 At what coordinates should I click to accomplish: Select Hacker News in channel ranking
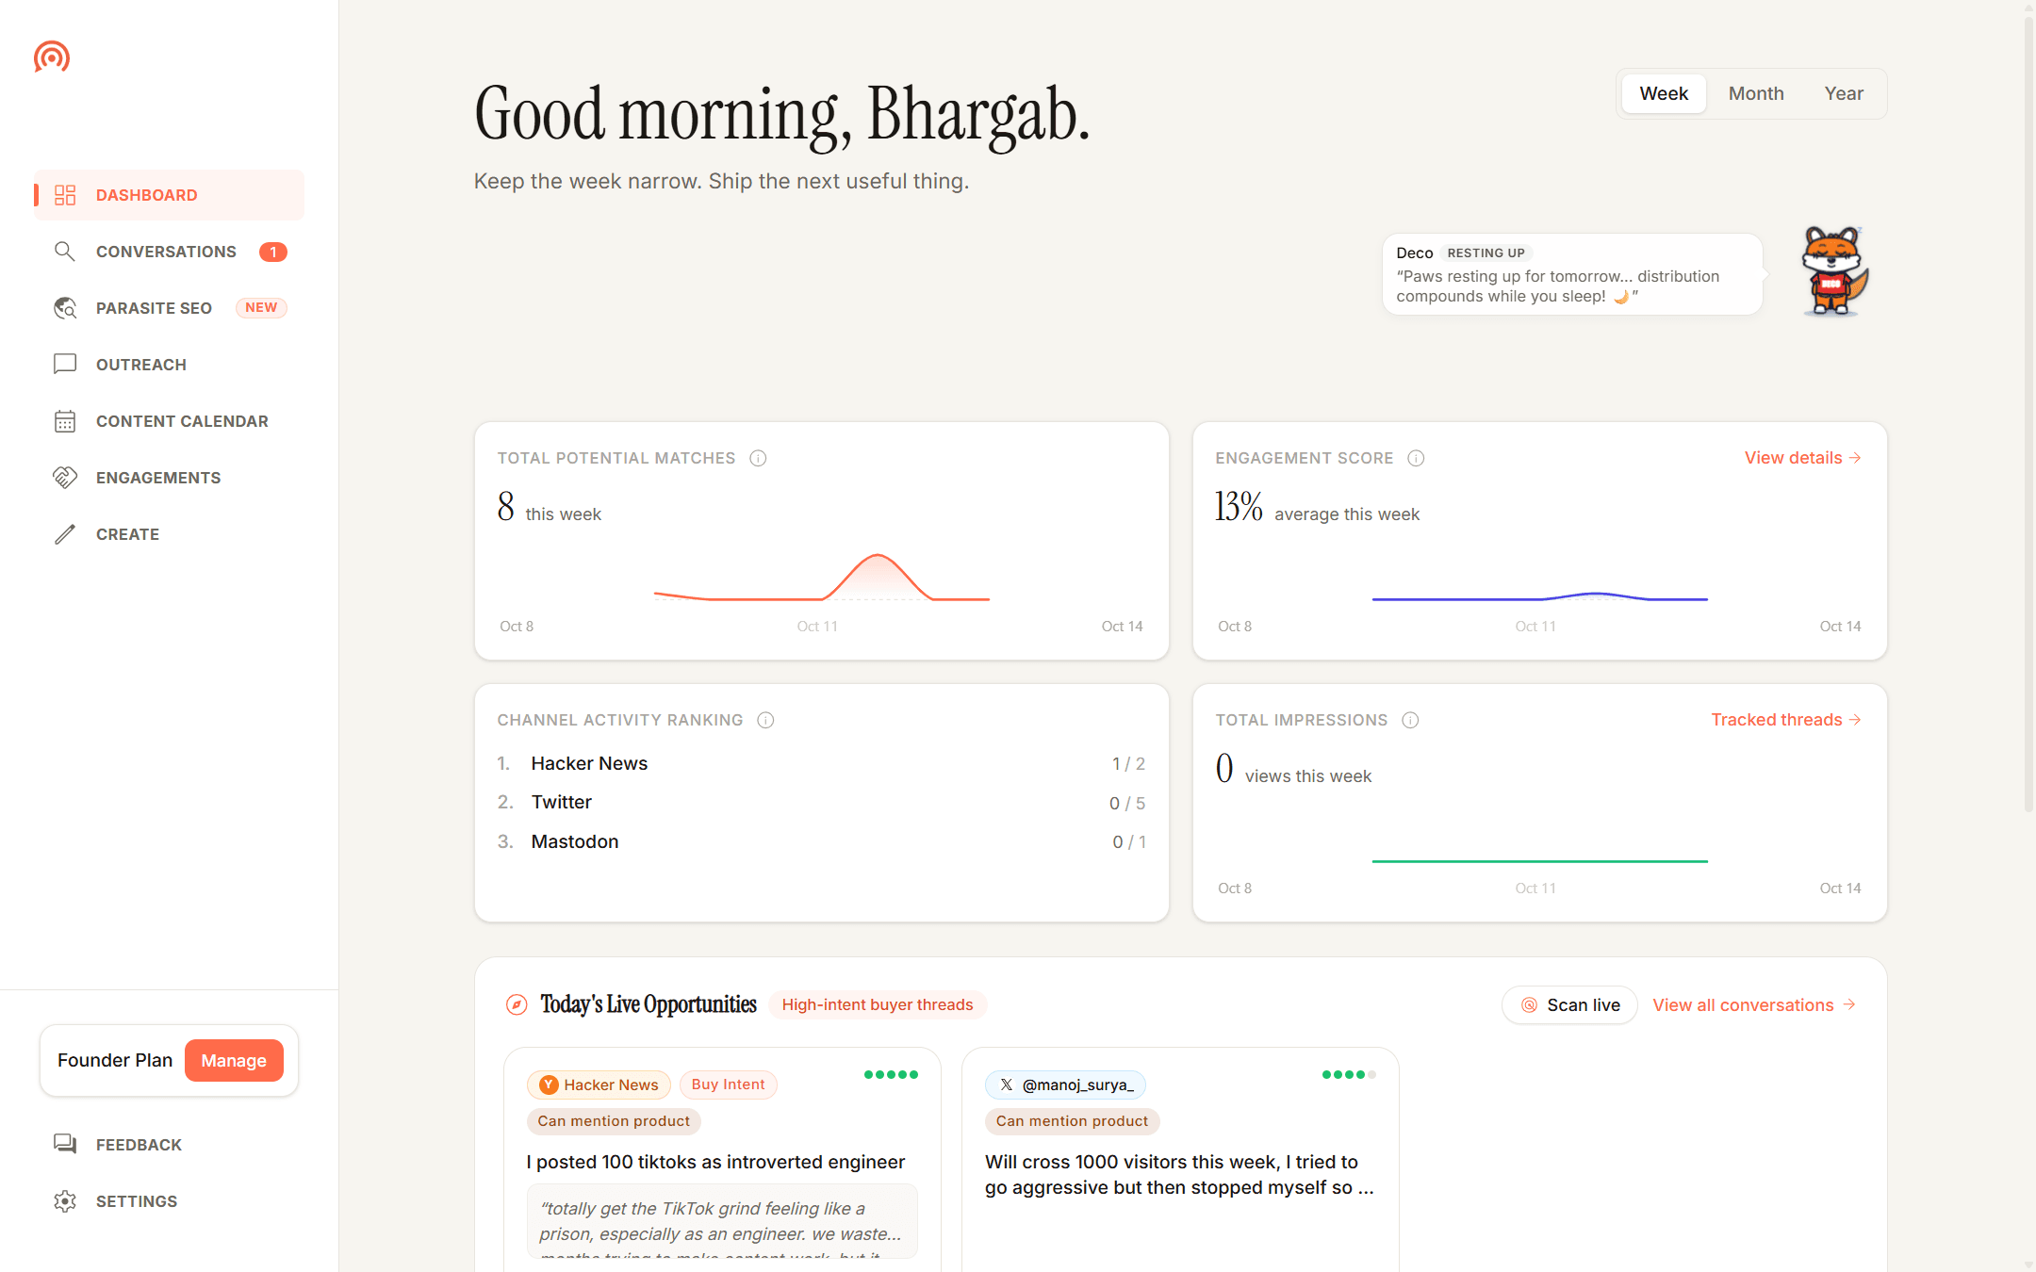[822, 763]
